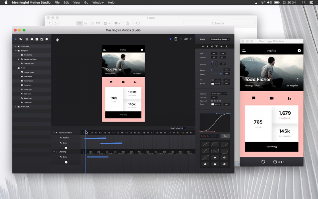Click the Finder share toolbar icon
This screenshot has width=318, height=199.
pos(127,23)
